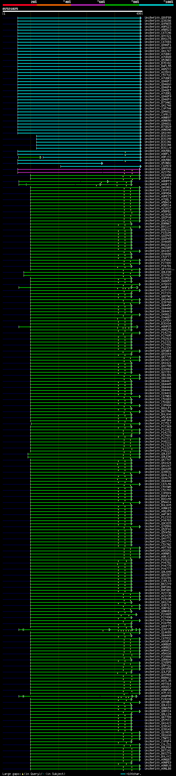The width and height of the screenshot is (176, 776).
Task: Open hit UniRef100_A9PGZ3
Action: [x=158, y=27]
